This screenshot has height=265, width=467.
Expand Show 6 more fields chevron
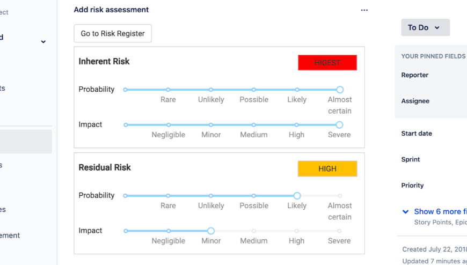(406, 212)
